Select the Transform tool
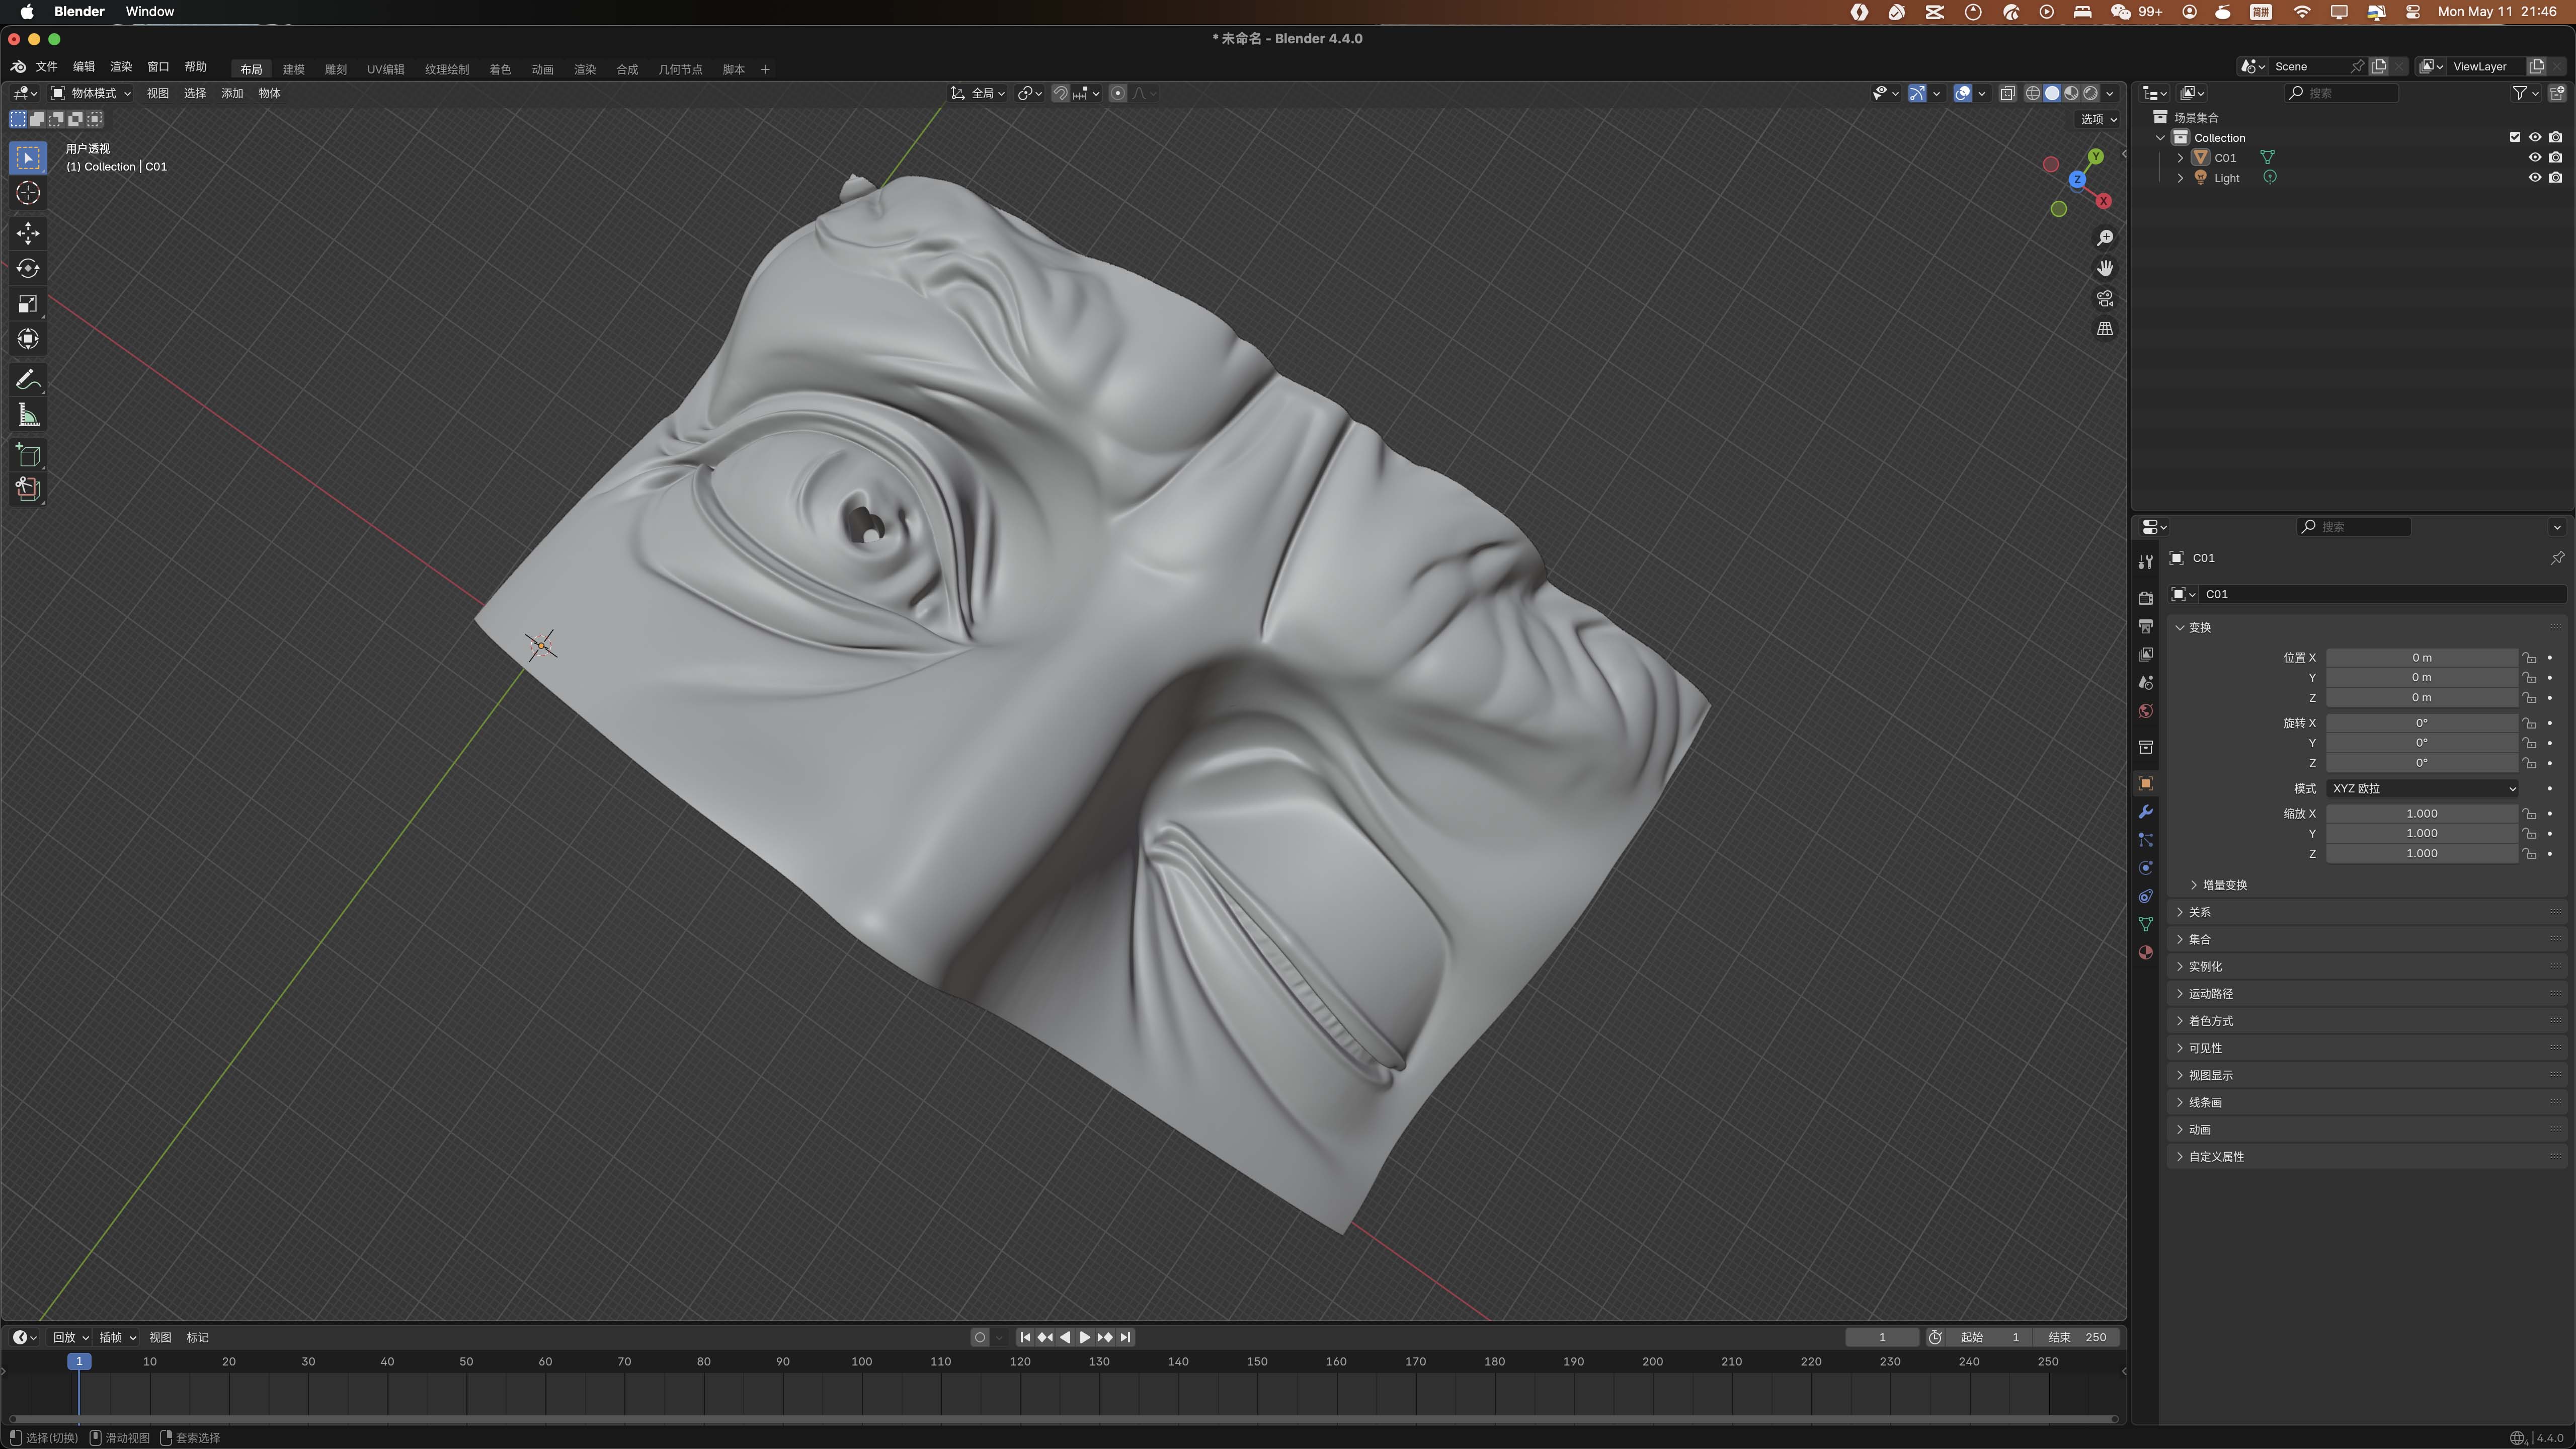 tap(28, 339)
